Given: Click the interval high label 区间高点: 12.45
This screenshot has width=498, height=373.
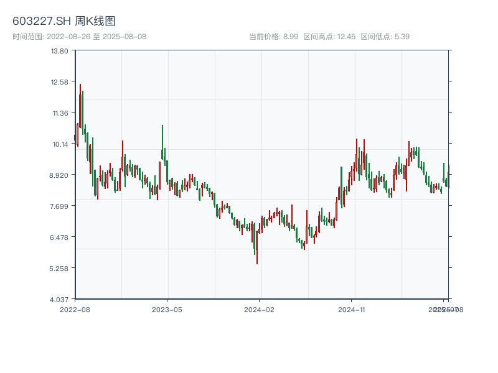Looking at the screenshot, I should [x=329, y=37].
